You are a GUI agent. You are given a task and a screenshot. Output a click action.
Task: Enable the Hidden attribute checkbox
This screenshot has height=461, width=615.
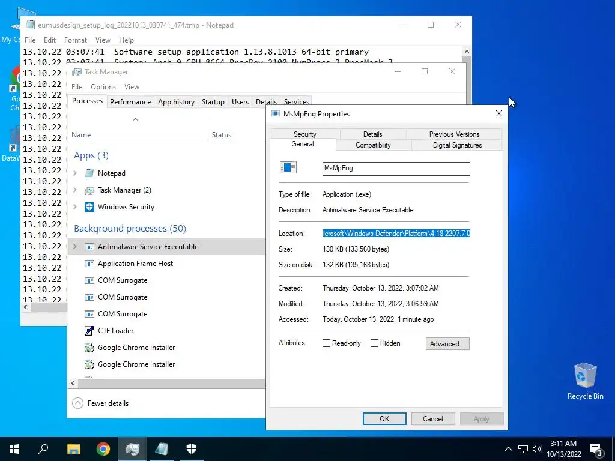pyautogui.click(x=375, y=343)
